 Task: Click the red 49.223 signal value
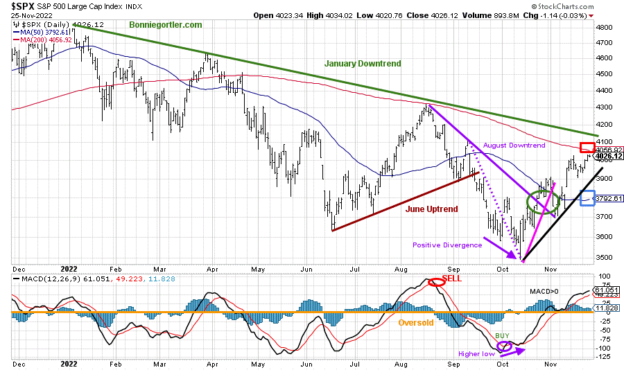click(x=129, y=279)
